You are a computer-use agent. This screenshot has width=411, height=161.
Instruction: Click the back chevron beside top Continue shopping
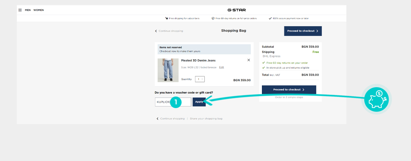(156, 31)
